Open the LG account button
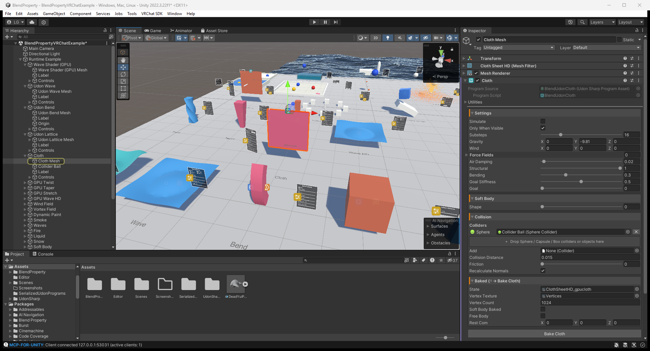The image size is (650, 351). pyautogui.click(x=15, y=22)
